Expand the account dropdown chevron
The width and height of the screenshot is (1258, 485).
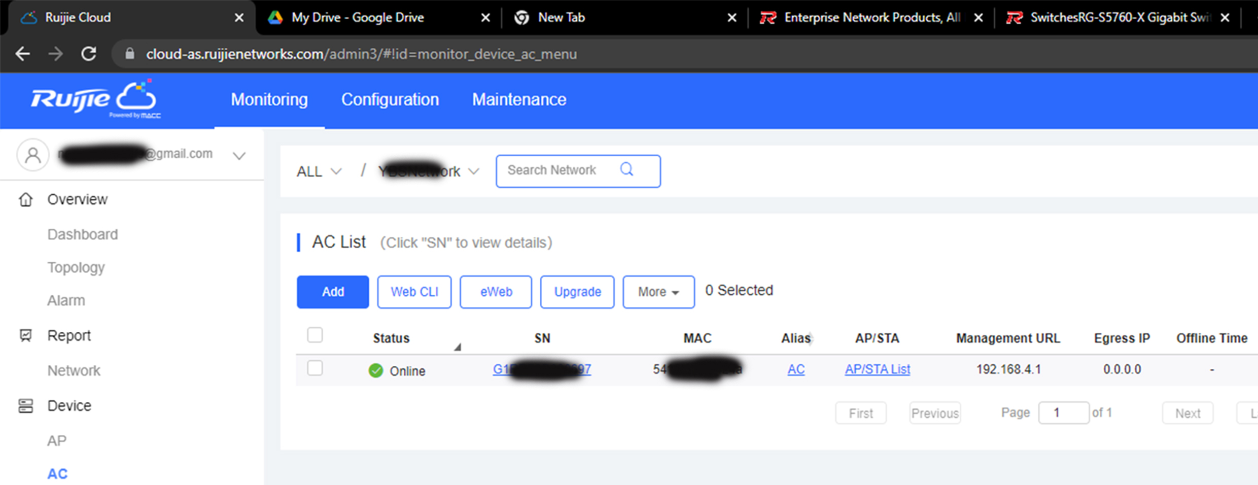pos(239,156)
